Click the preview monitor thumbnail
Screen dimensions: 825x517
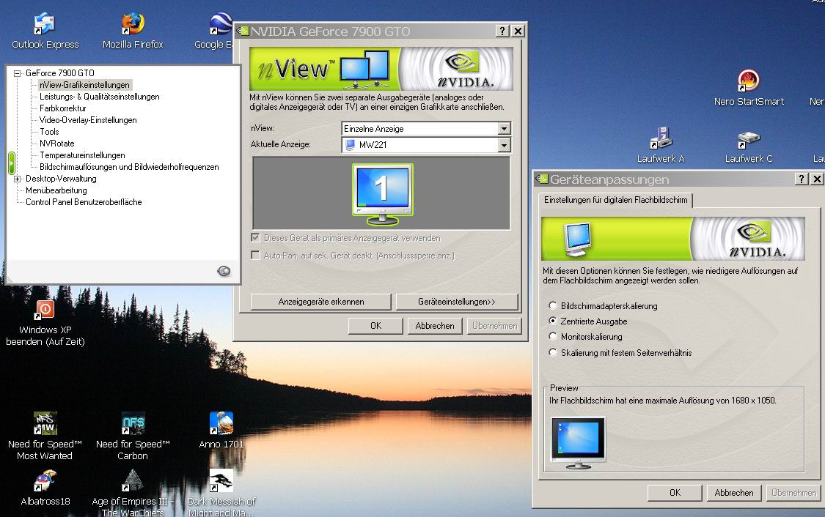(579, 442)
